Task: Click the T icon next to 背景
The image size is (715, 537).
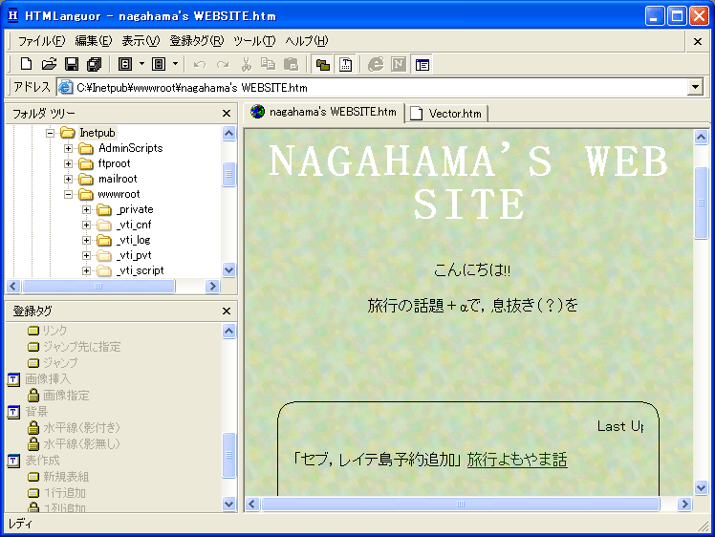Action: [x=13, y=412]
